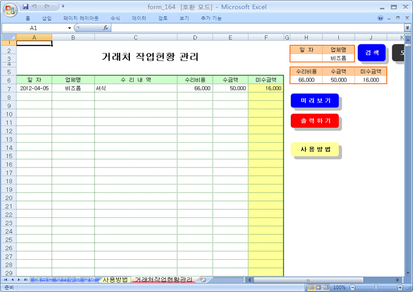This screenshot has width=413, height=292.
Task: Switch to page layout view icon
Action: pyautogui.click(x=318, y=287)
